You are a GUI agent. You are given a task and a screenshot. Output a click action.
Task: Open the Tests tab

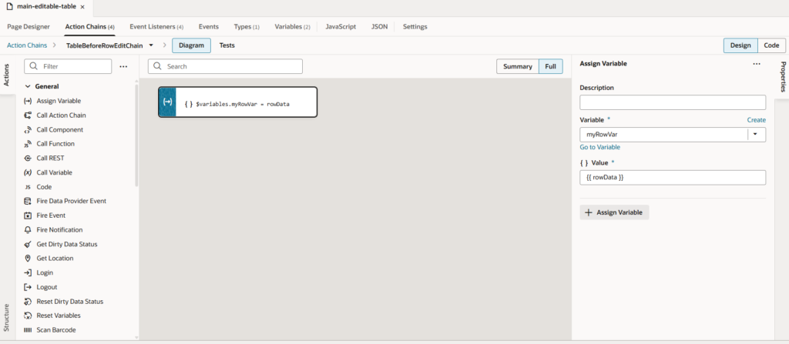point(227,45)
